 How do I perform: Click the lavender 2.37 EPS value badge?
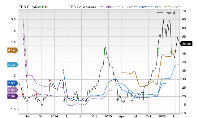(13, 90)
